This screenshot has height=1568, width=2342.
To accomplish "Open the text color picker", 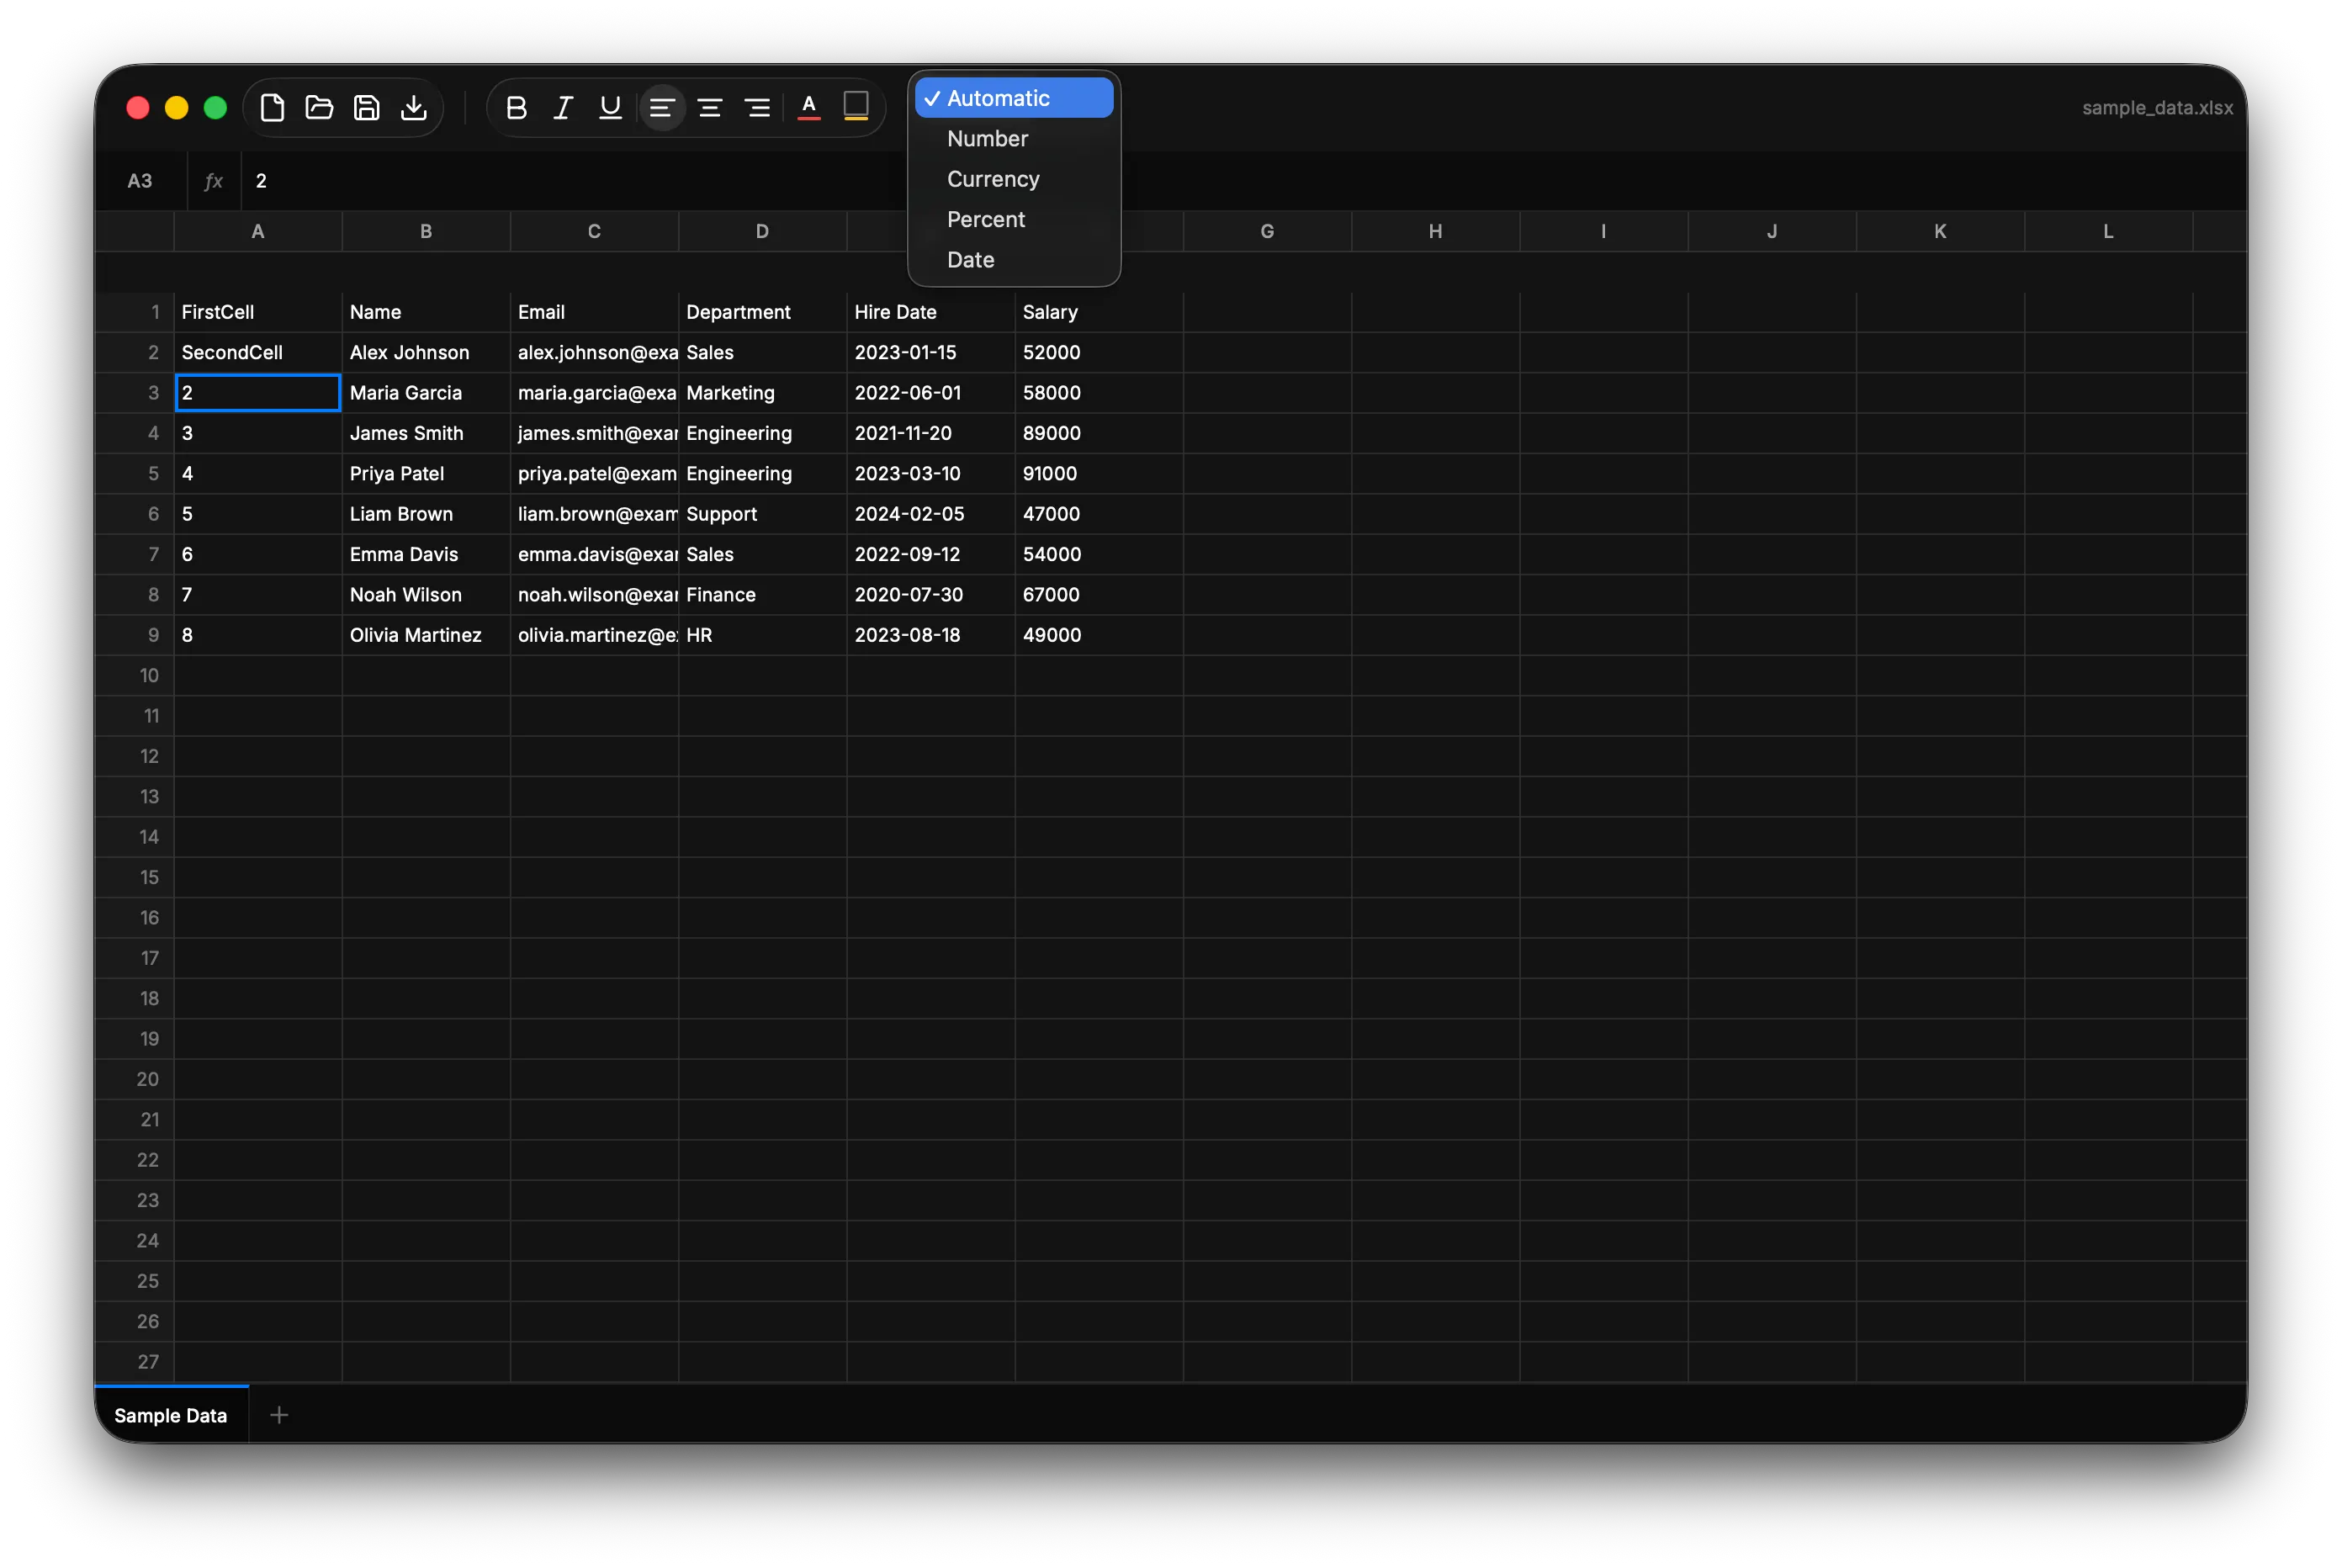I will [x=809, y=108].
